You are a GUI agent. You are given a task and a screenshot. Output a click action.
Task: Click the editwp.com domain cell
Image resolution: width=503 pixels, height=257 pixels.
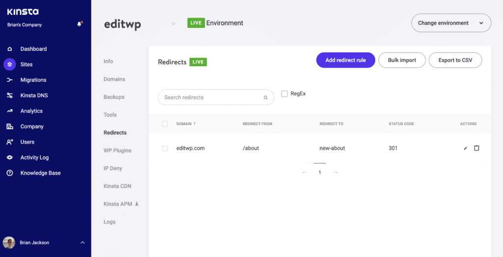(x=191, y=149)
